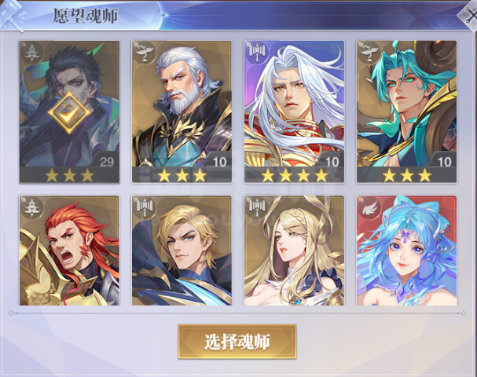This screenshot has height=377, width=477.
Task: Click the four-star rating on white-haired card
Action: click(x=294, y=175)
